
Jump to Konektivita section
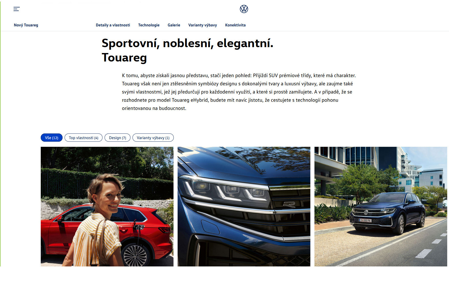coord(235,25)
